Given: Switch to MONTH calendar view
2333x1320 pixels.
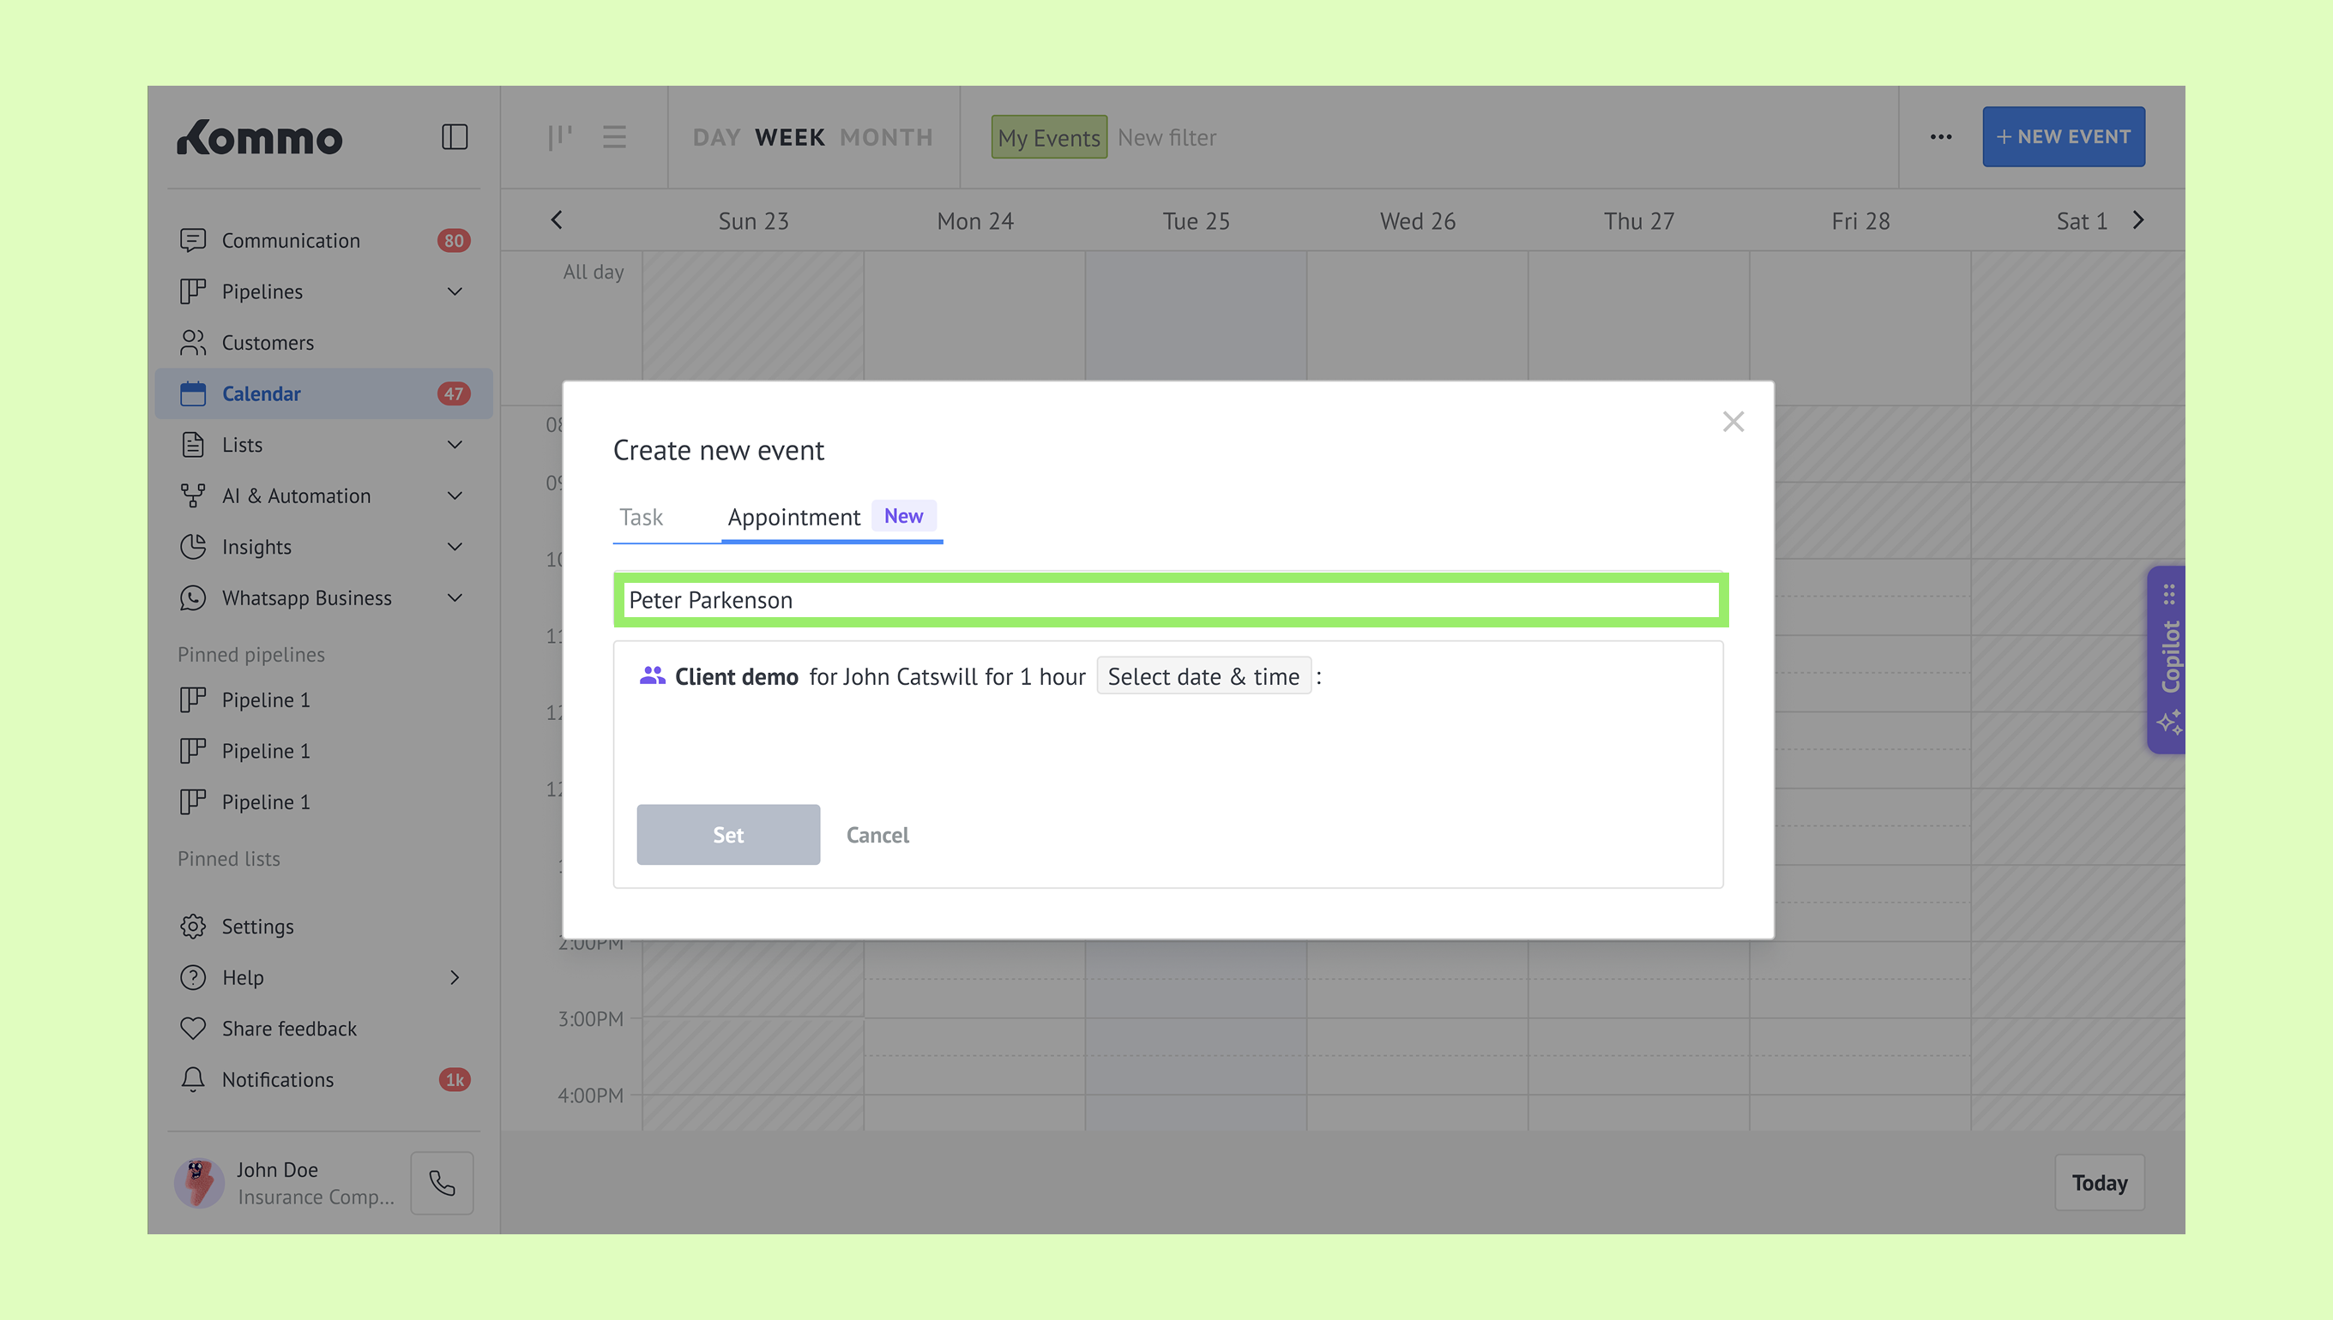Looking at the screenshot, I should point(885,137).
